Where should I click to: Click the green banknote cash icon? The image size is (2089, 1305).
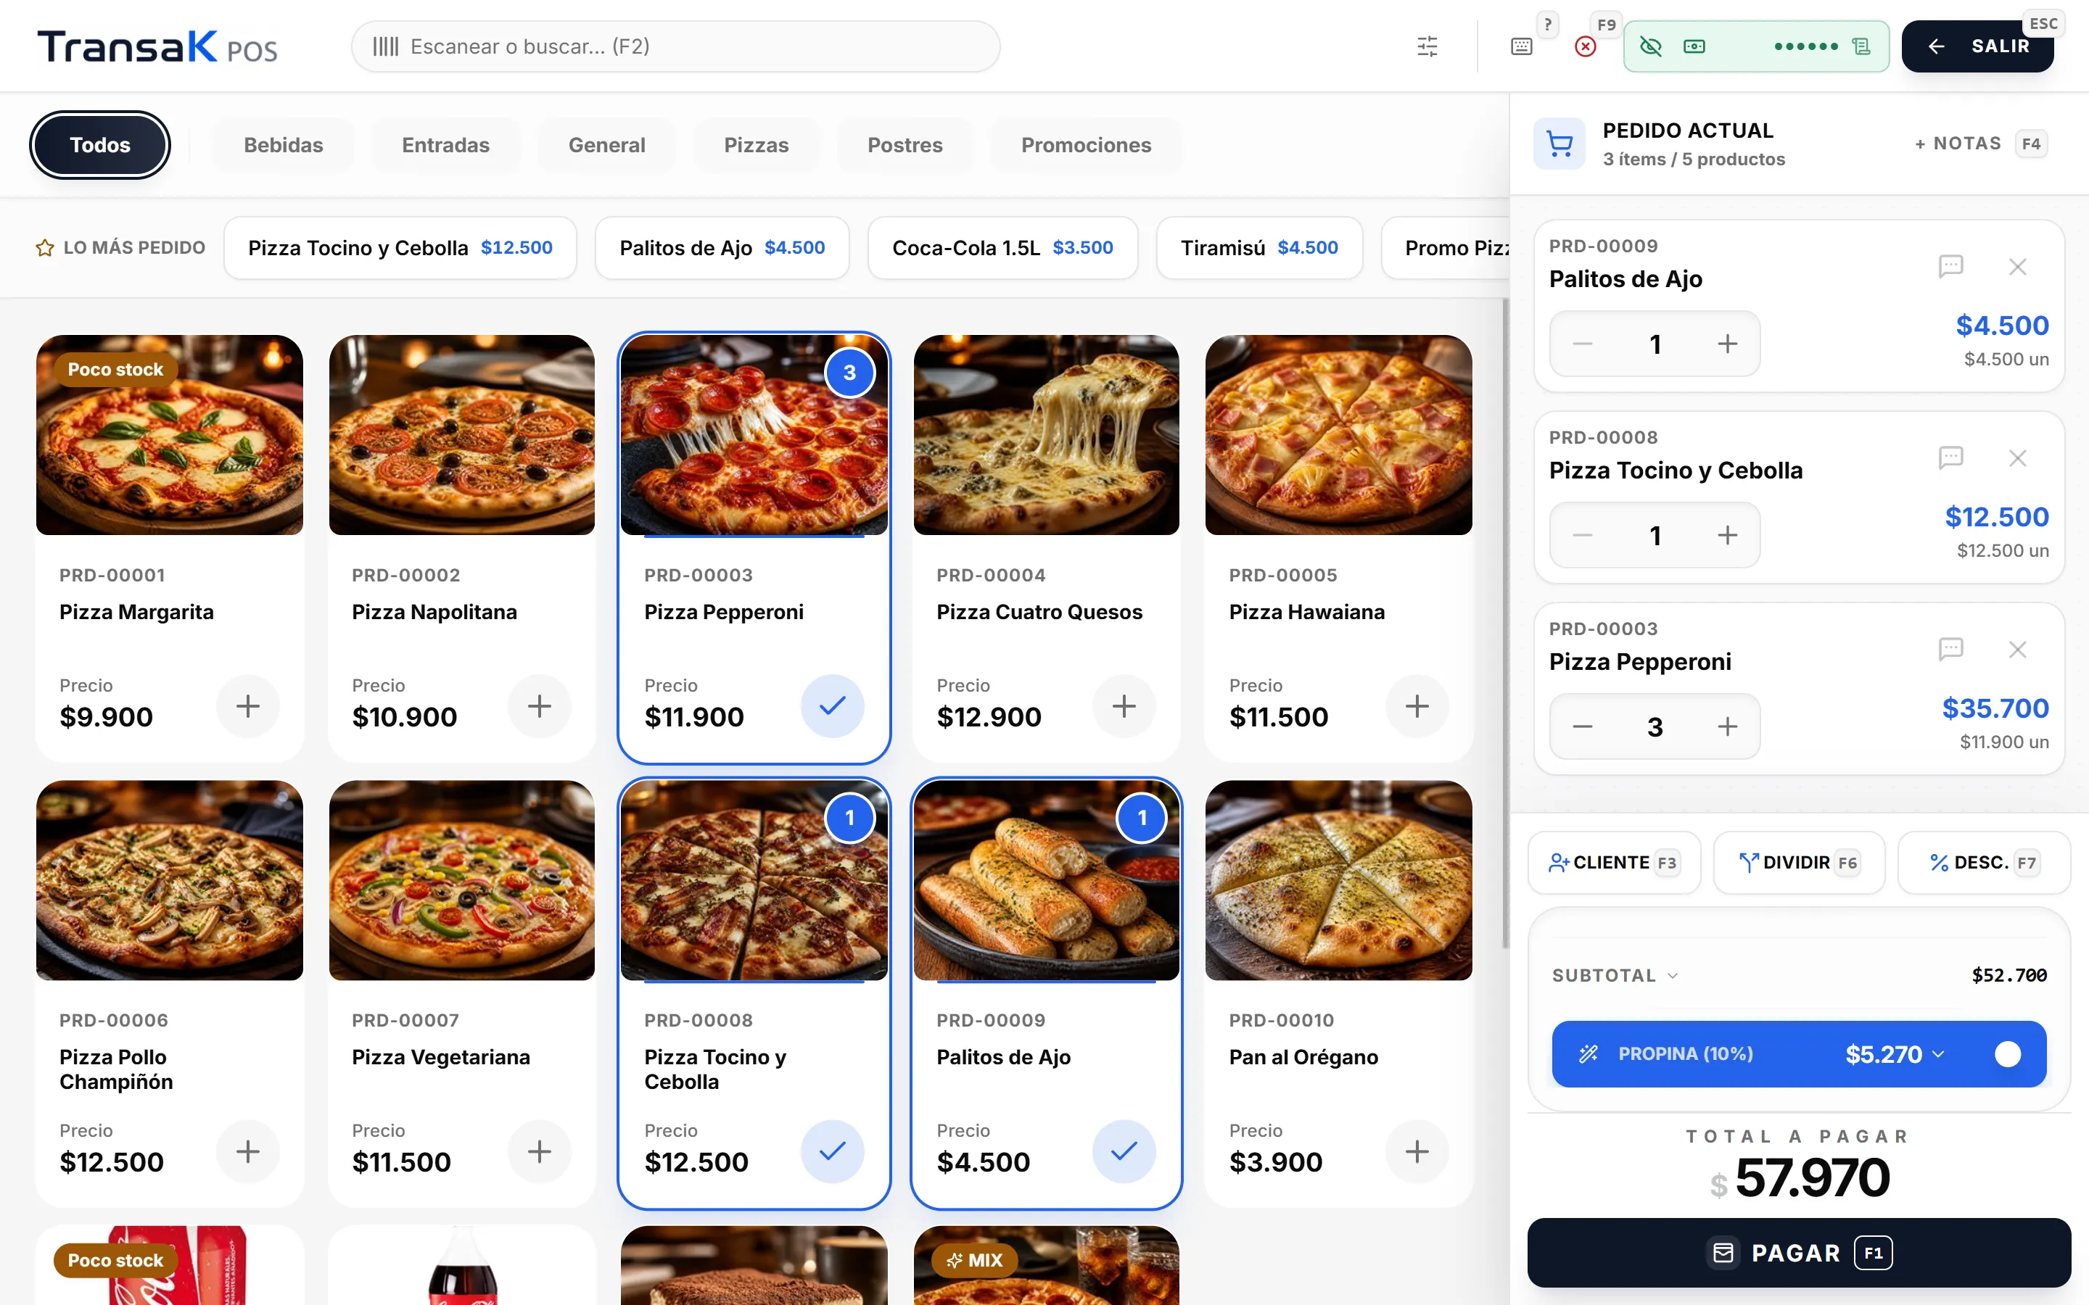click(1694, 46)
